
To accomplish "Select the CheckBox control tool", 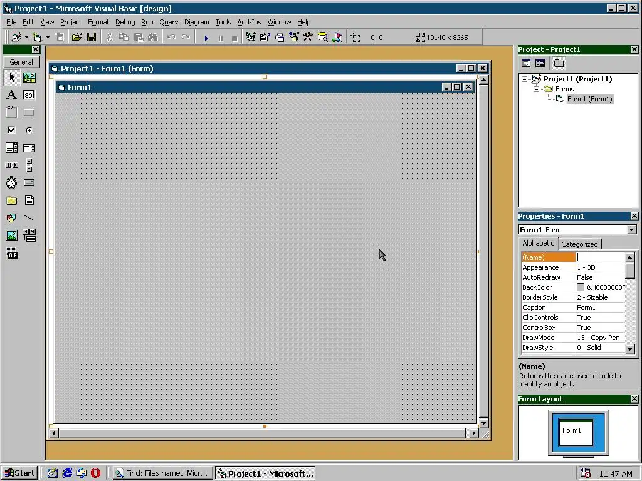I will point(11,130).
